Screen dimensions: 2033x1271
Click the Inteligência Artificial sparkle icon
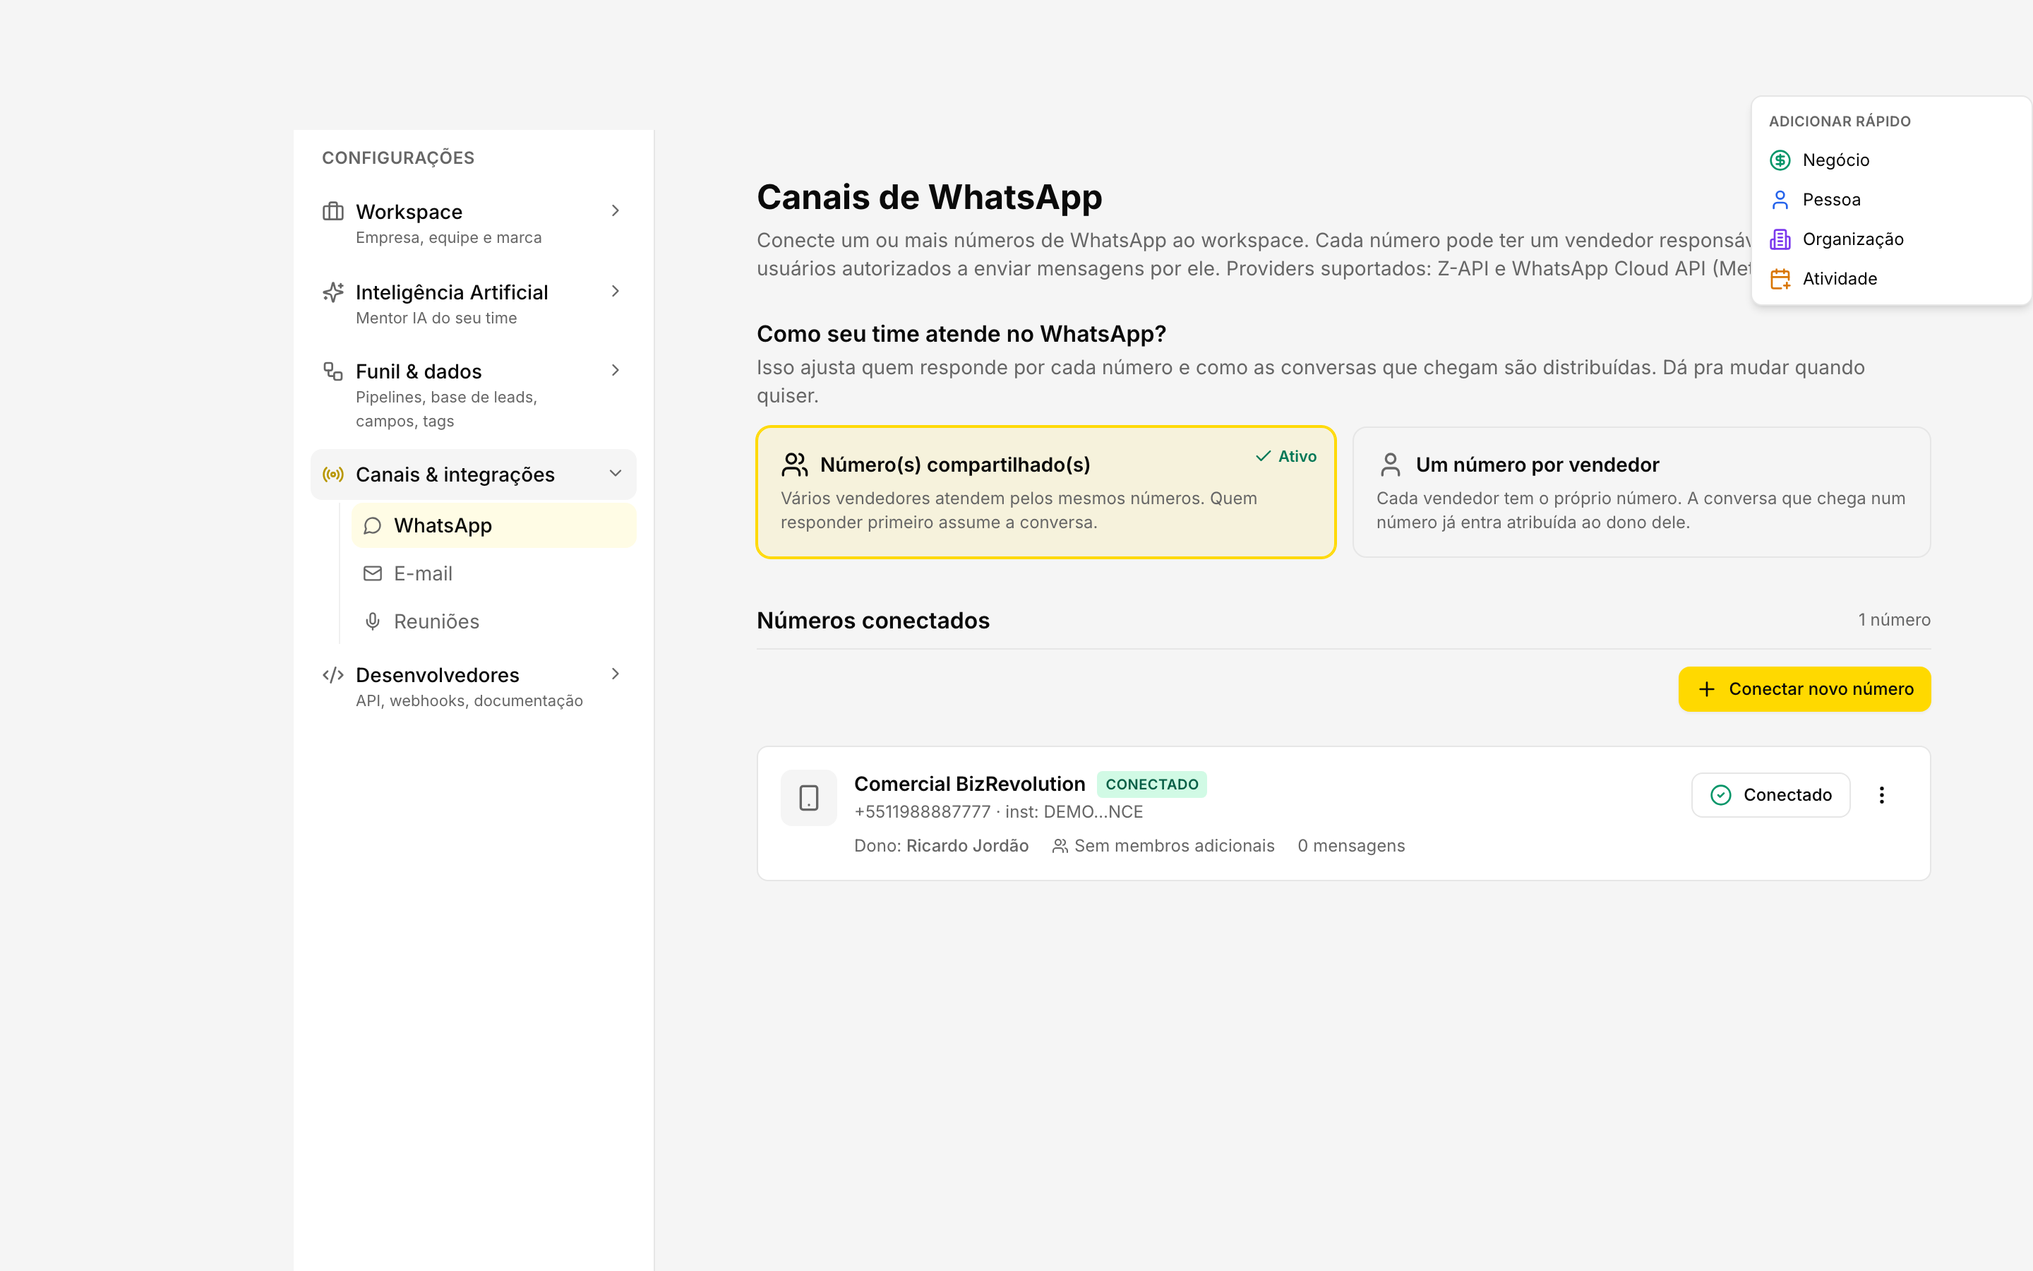tap(332, 292)
